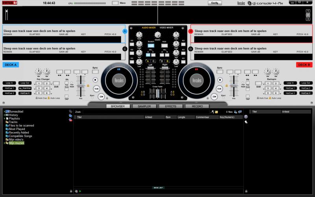Click Loop Out on Deck B
Image resolution: width=315 pixels, height=197 pixels.
(306, 83)
